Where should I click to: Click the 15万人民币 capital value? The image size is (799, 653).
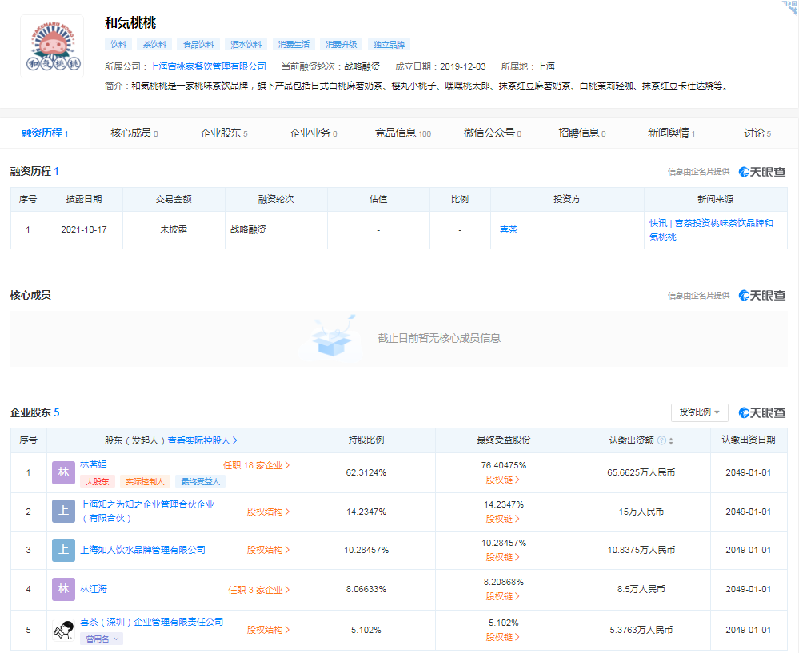click(641, 512)
